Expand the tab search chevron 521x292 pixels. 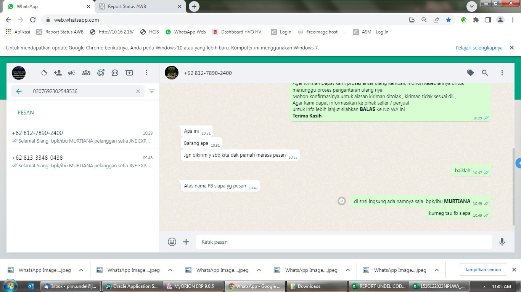[x=472, y=6]
